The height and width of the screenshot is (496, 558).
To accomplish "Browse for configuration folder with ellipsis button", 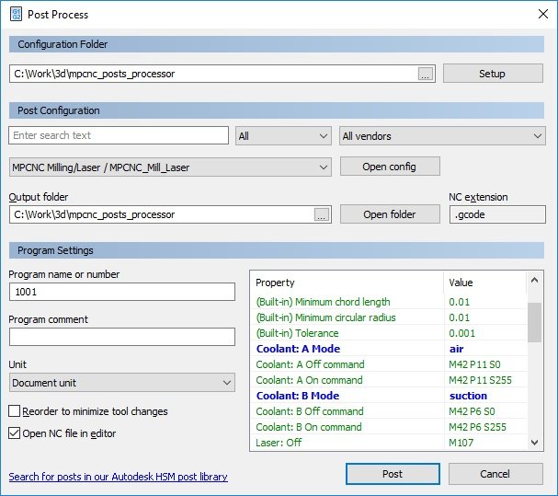I will 425,74.
